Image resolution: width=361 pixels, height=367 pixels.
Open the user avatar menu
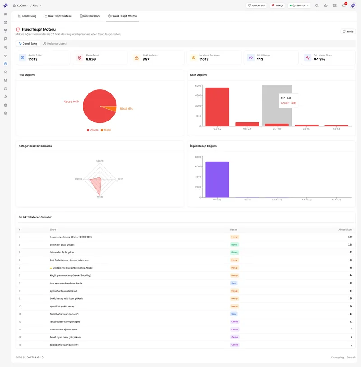coord(353,5)
